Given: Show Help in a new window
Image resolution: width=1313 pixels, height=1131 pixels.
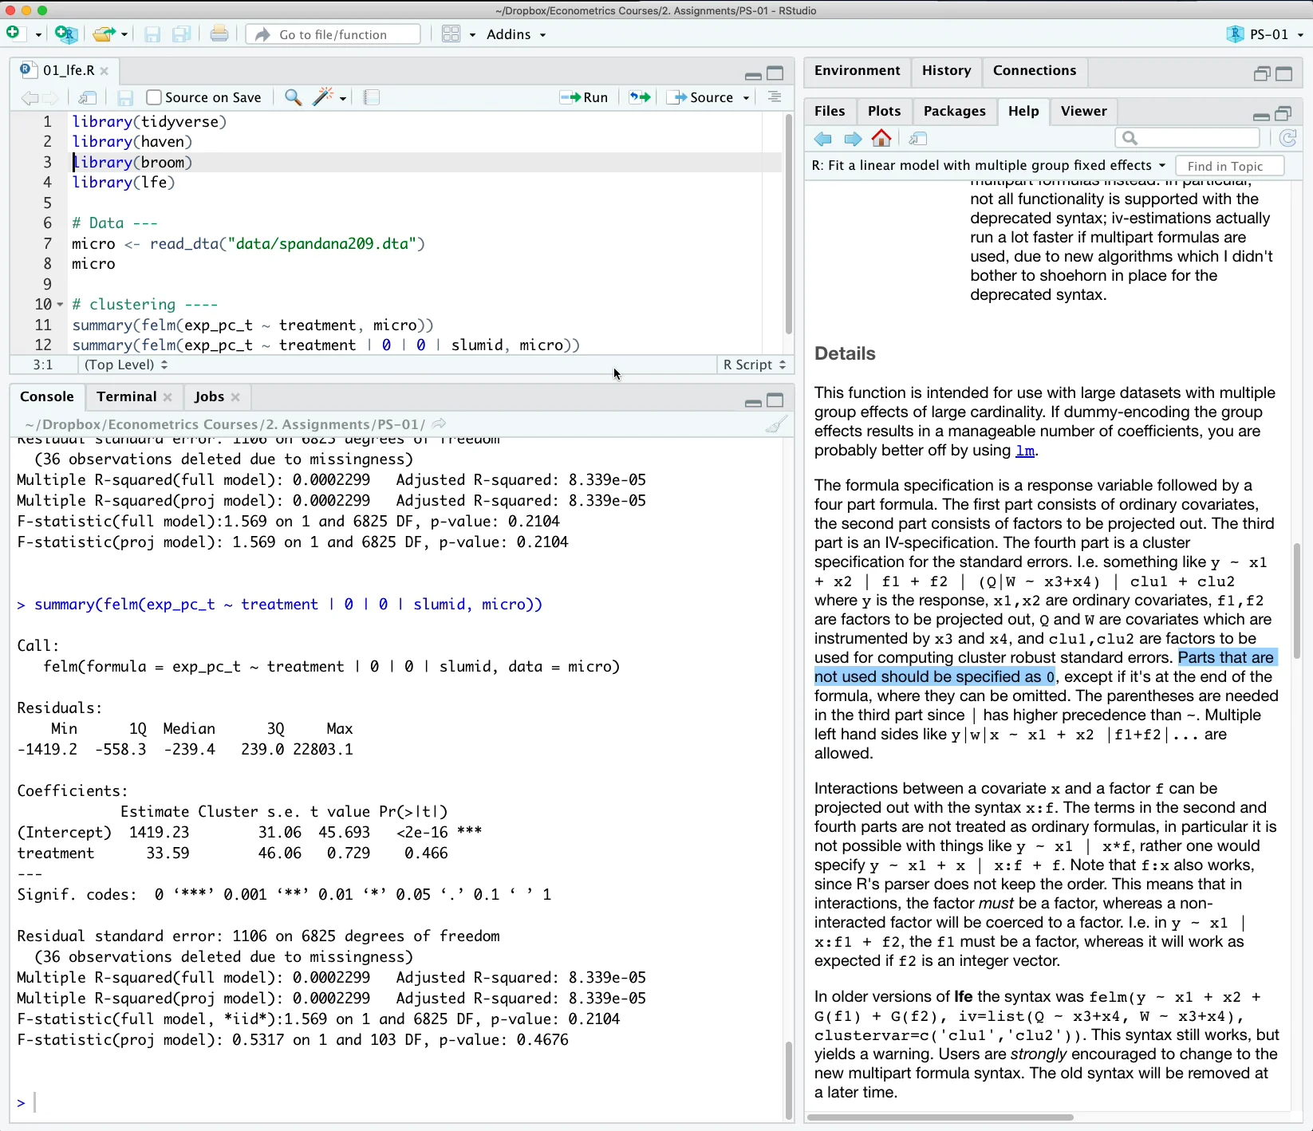Looking at the screenshot, I should coord(917,138).
